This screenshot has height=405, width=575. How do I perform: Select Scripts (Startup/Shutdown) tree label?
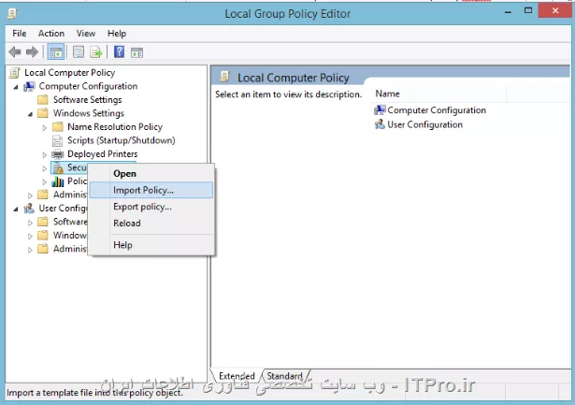(x=122, y=140)
